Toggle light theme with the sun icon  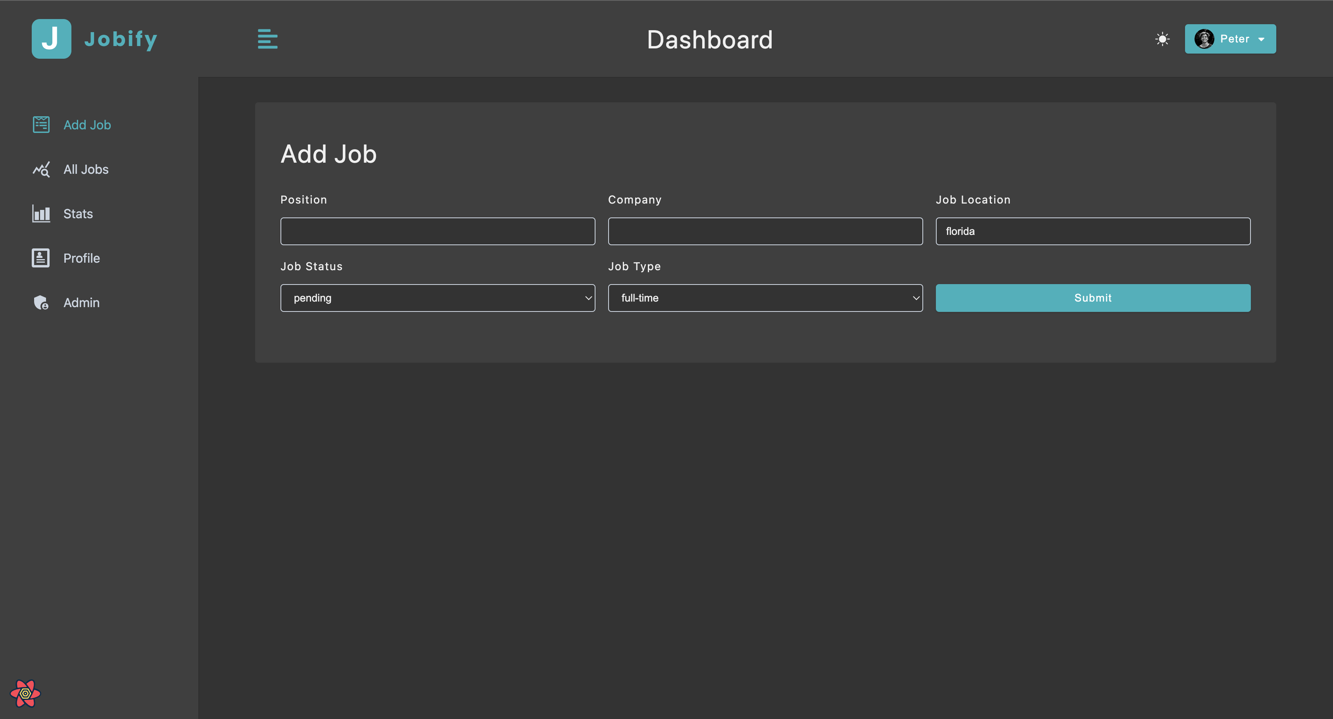click(1162, 39)
